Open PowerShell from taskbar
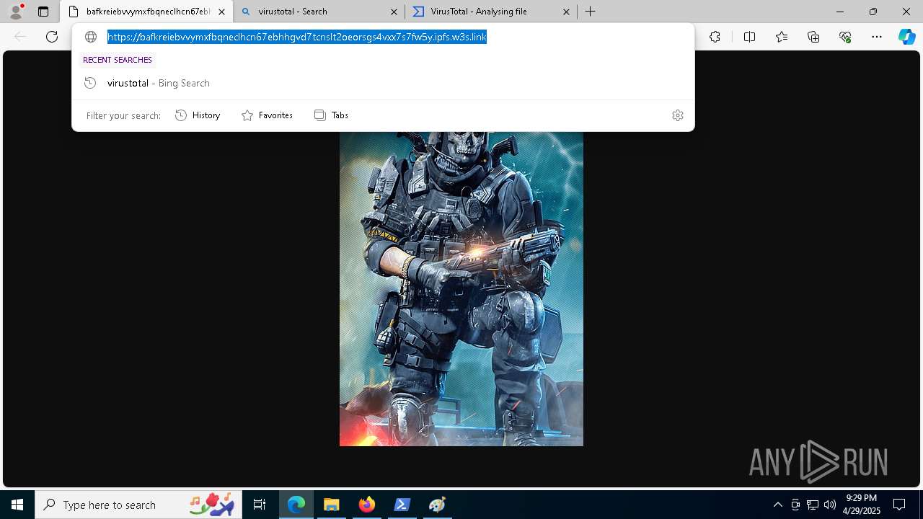The width and height of the screenshot is (923, 519). click(x=402, y=505)
